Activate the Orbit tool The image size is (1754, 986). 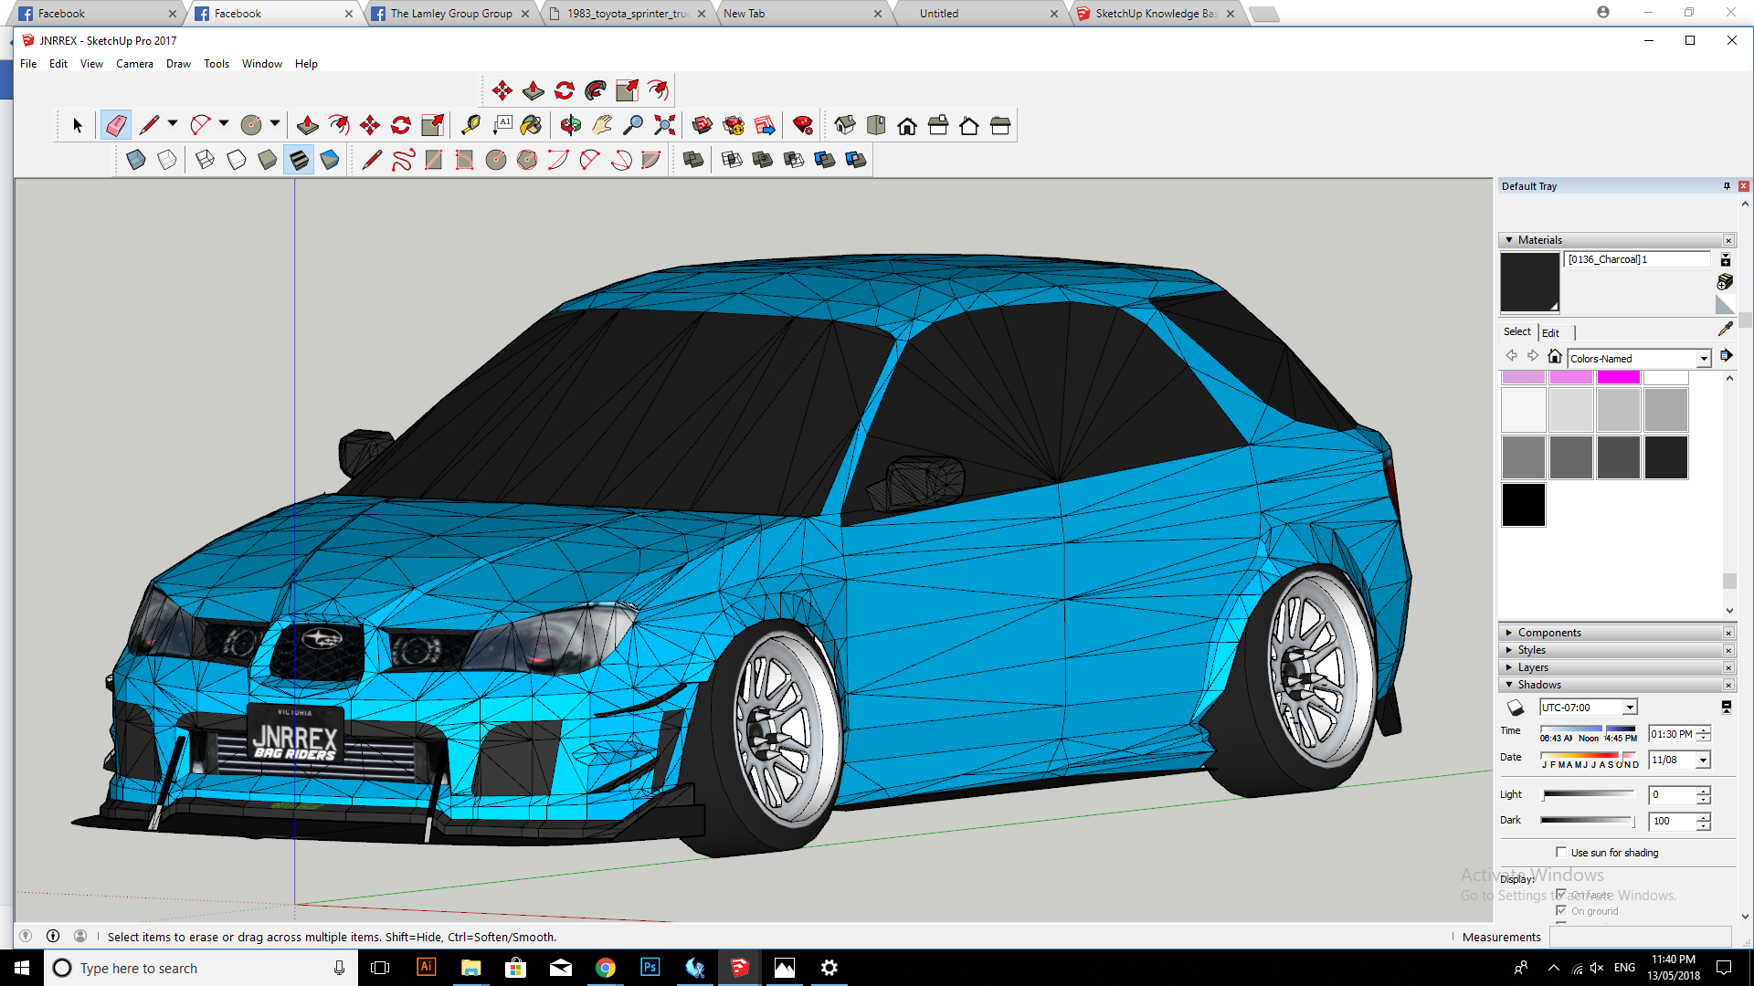tap(570, 125)
